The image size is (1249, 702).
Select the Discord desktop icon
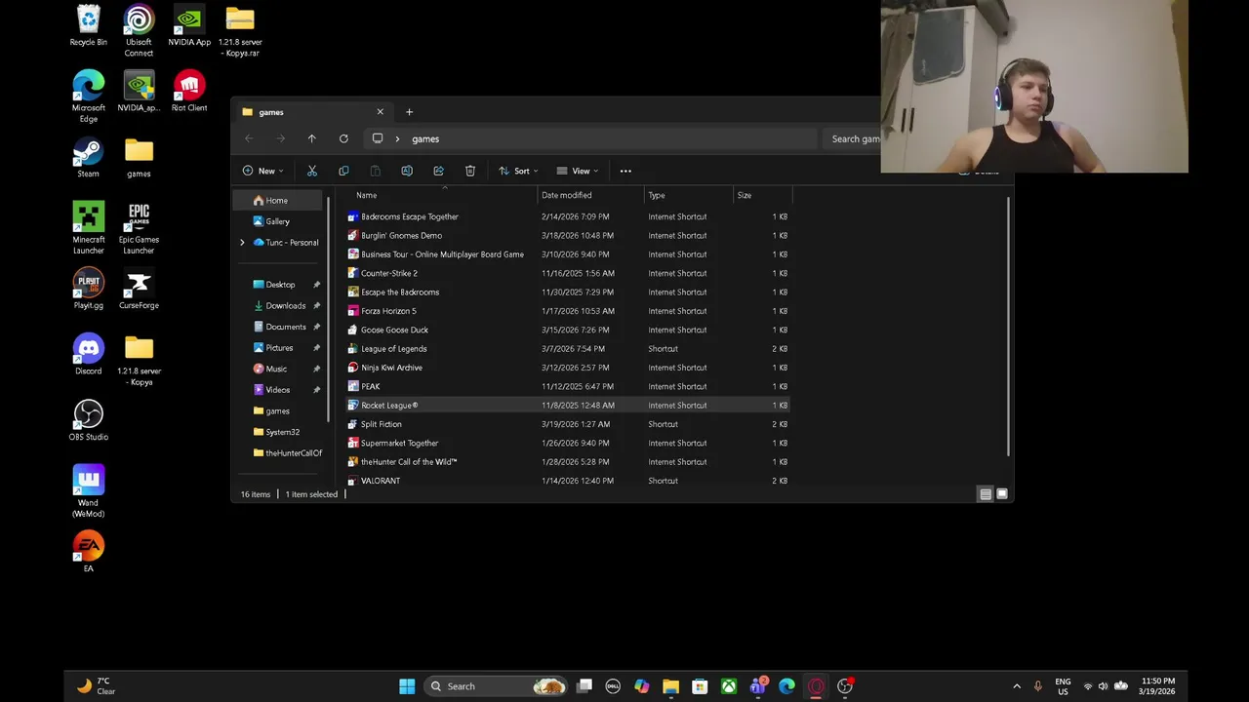tap(88, 355)
